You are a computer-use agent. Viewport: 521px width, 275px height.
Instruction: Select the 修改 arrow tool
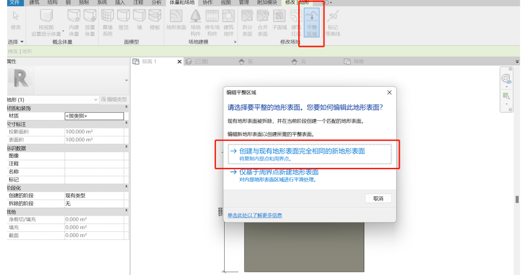point(16,20)
